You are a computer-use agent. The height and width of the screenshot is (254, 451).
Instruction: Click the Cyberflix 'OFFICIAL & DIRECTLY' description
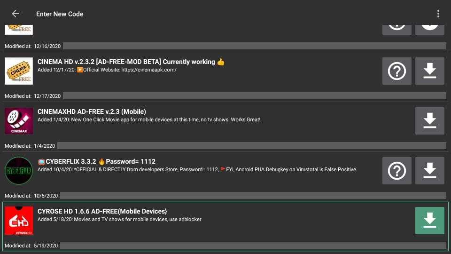point(197,169)
